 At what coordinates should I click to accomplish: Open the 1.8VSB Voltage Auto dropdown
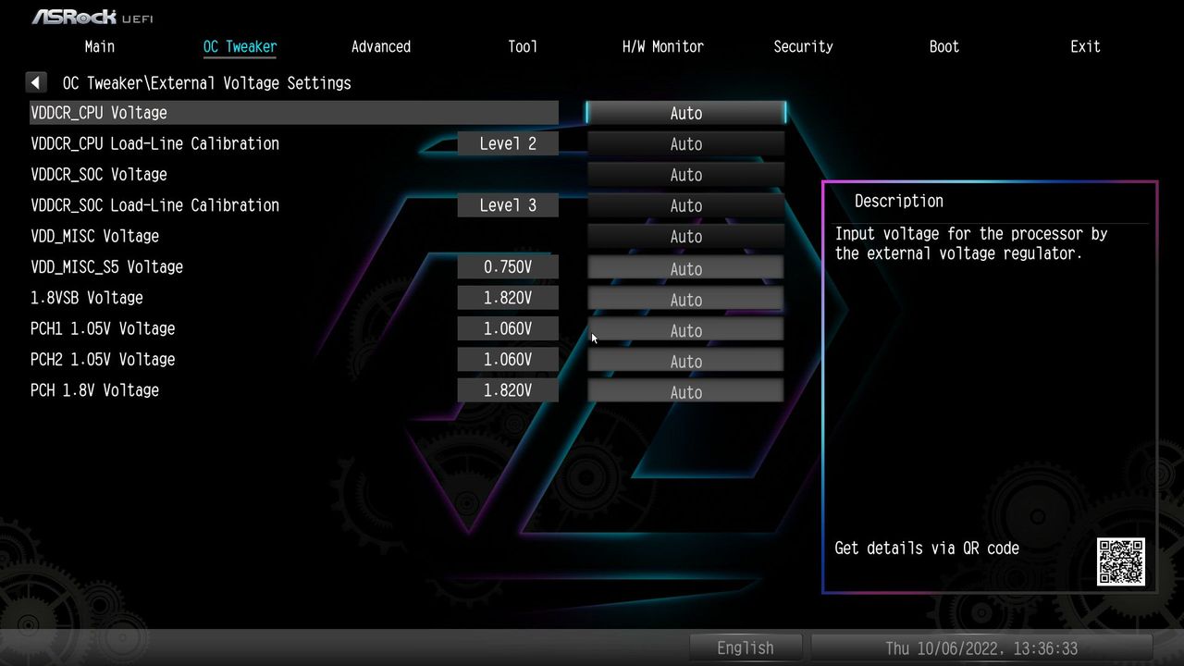tap(685, 300)
